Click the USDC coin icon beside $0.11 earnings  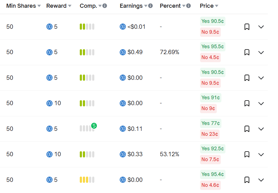(x=123, y=129)
